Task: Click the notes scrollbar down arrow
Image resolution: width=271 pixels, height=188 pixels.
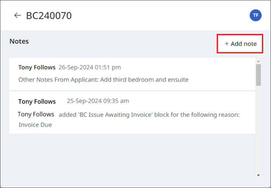Action: [x=258, y=175]
